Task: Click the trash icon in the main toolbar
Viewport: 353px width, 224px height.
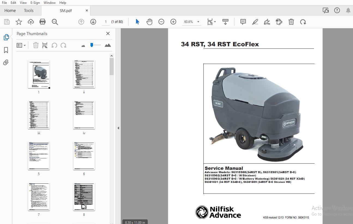Action: tap(291, 22)
